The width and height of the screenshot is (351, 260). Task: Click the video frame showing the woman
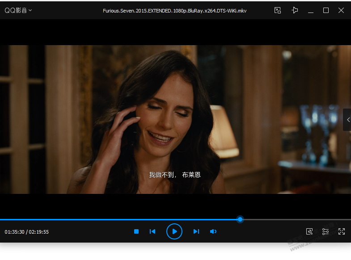pos(175,119)
